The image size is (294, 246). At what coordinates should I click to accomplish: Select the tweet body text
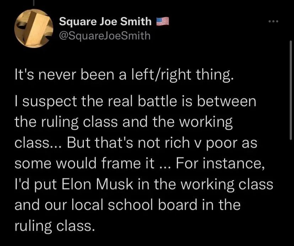click(x=135, y=149)
